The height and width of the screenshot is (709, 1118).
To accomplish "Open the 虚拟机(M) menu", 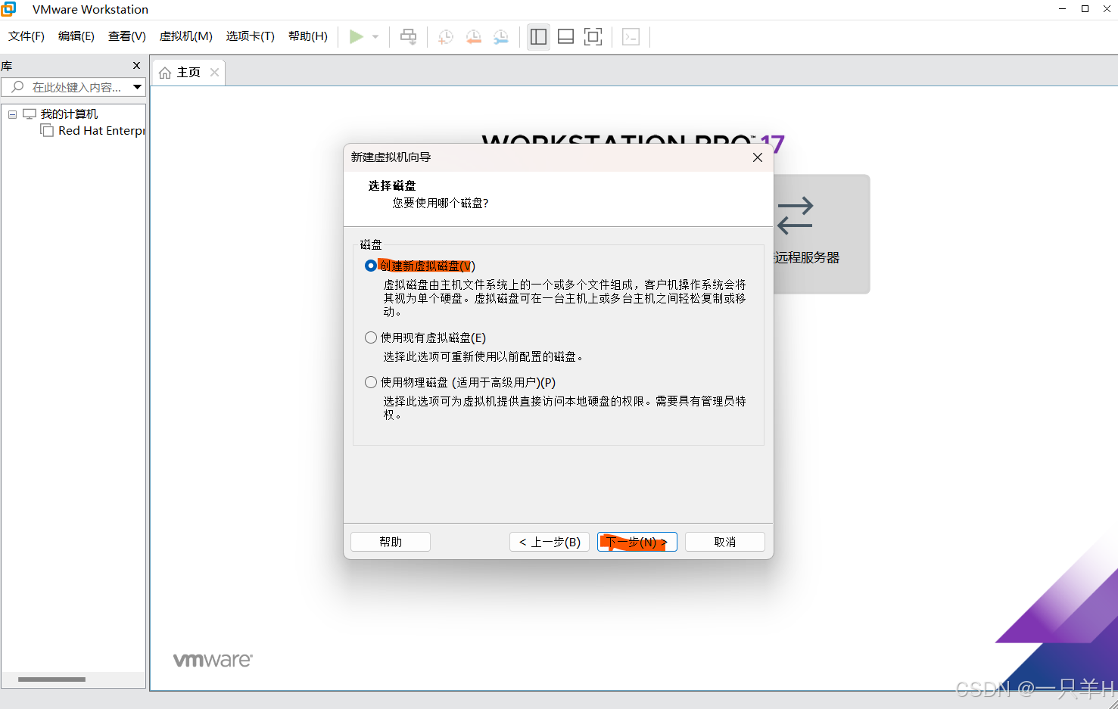I will point(185,36).
